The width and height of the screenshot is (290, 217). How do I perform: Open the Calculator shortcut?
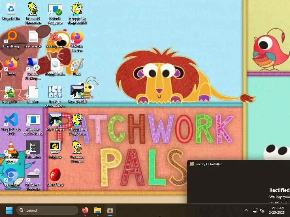click(33, 150)
